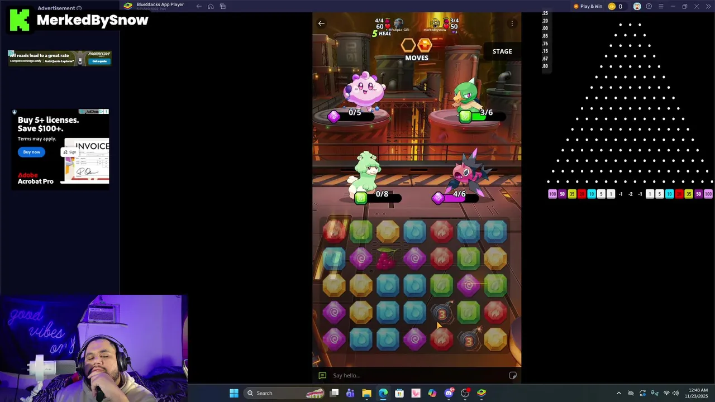Screen dimensions: 715x402
Task: Tap the yellow gem in board's bottom-right corner
Action: [x=495, y=340]
